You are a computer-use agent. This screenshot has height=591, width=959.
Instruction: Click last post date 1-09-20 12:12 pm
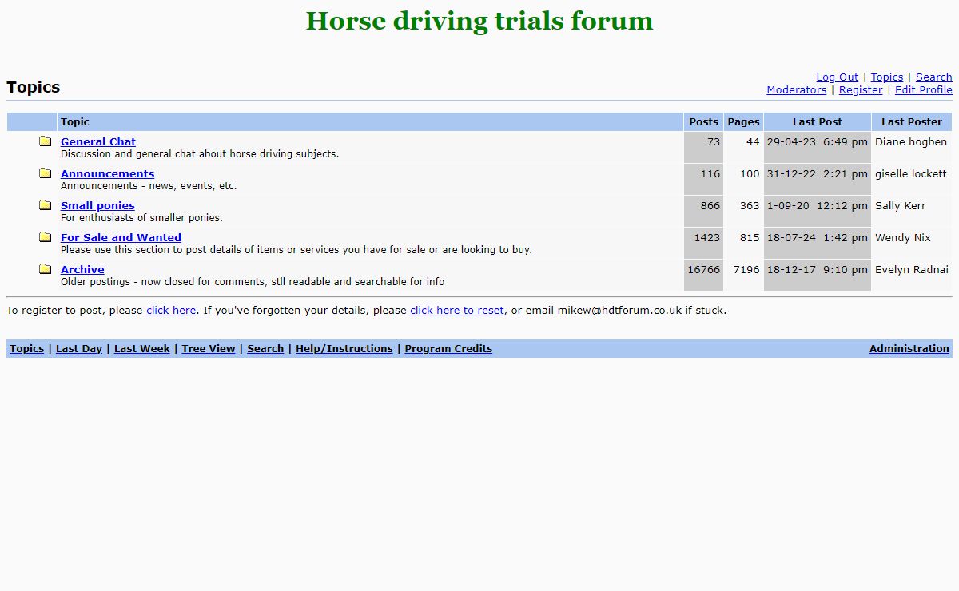818,206
